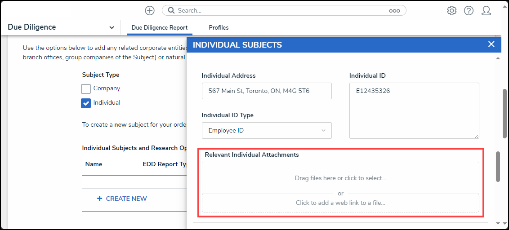Screen dimensions: 509x230
Task: Click the panel scroll down arrow
Action: [x=498, y=223]
